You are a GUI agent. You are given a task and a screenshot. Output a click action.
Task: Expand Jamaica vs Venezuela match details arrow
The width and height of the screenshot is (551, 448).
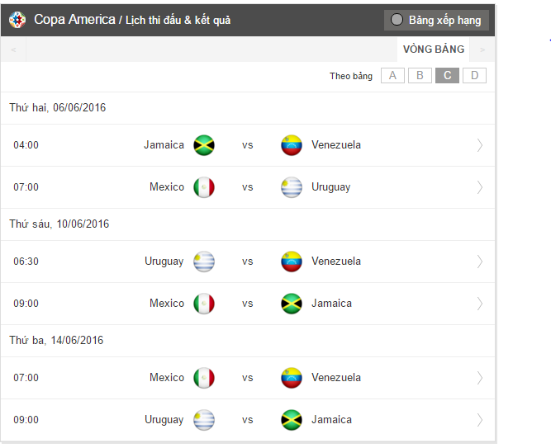tap(480, 145)
